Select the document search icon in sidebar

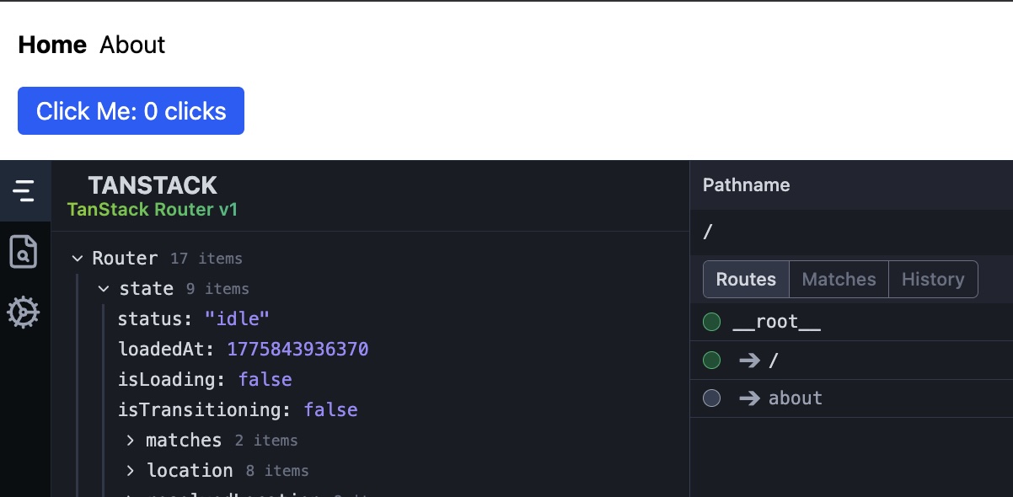point(24,252)
